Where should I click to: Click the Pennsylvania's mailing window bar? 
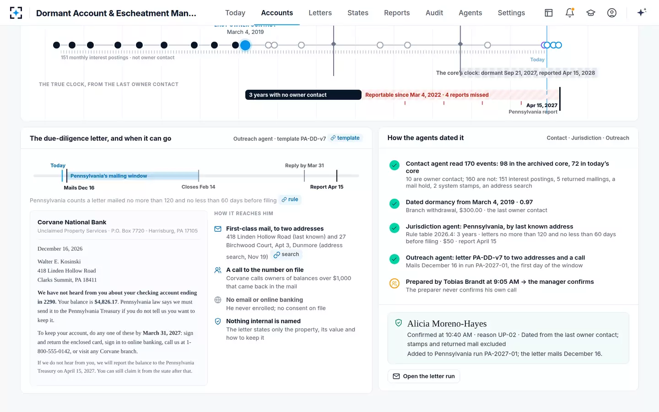tap(133, 176)
